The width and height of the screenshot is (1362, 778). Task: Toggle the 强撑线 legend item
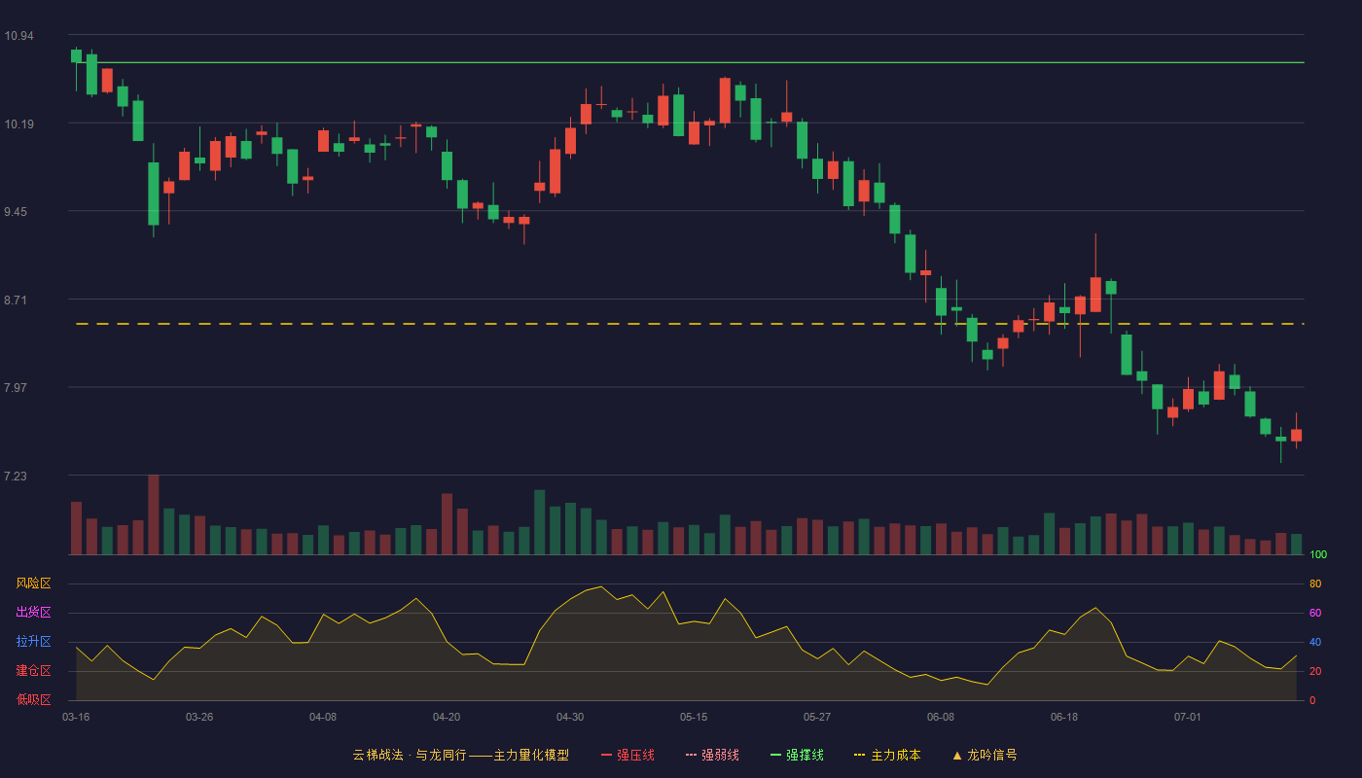point(797,755)
